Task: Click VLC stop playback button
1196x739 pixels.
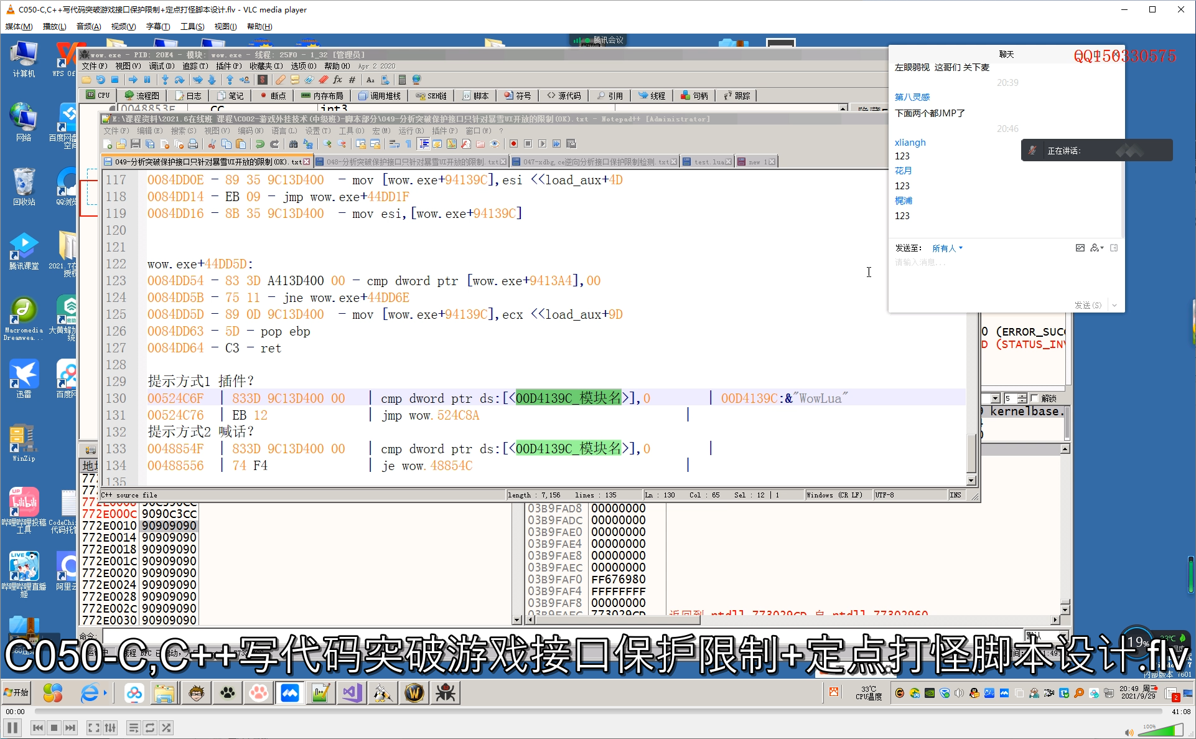Action: point(54,727)
